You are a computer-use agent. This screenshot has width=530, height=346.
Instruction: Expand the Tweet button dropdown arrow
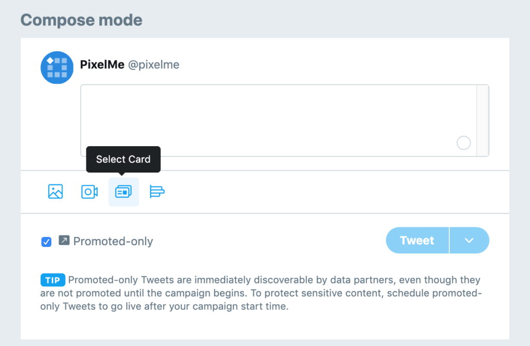pyautogui.click(x=469, y=240)
